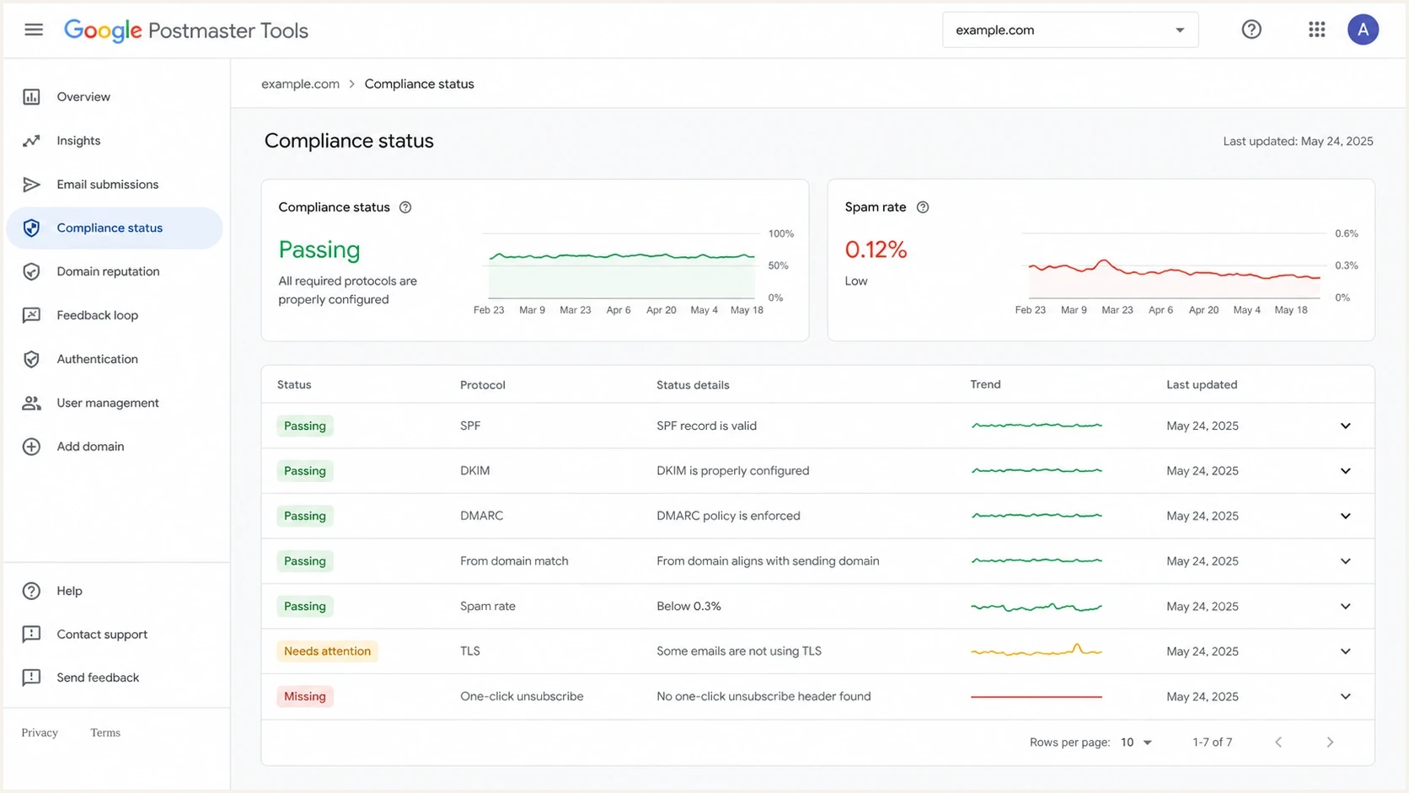Go to previous table page
The height and width of the screenshot is (793, 1409).
tap(1278, 742)
